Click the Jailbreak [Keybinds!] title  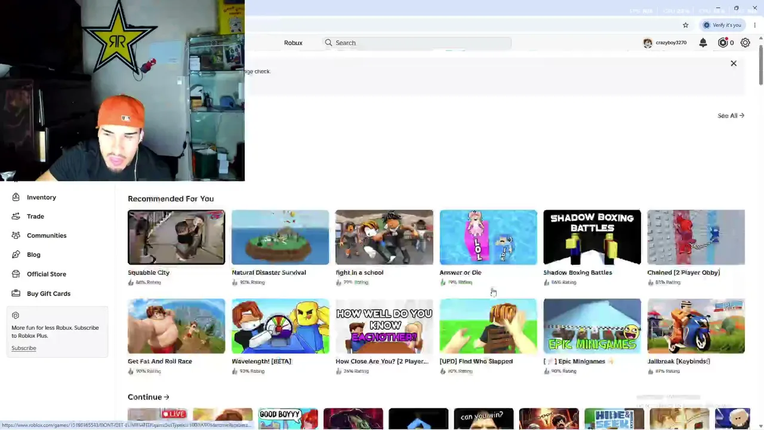tap(679, 361)
